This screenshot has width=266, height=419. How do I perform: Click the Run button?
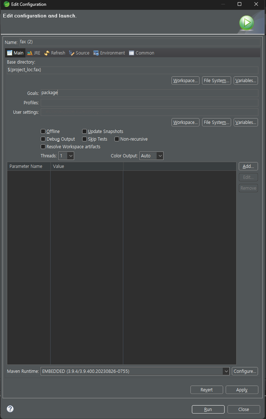click(x=208, y=410)
